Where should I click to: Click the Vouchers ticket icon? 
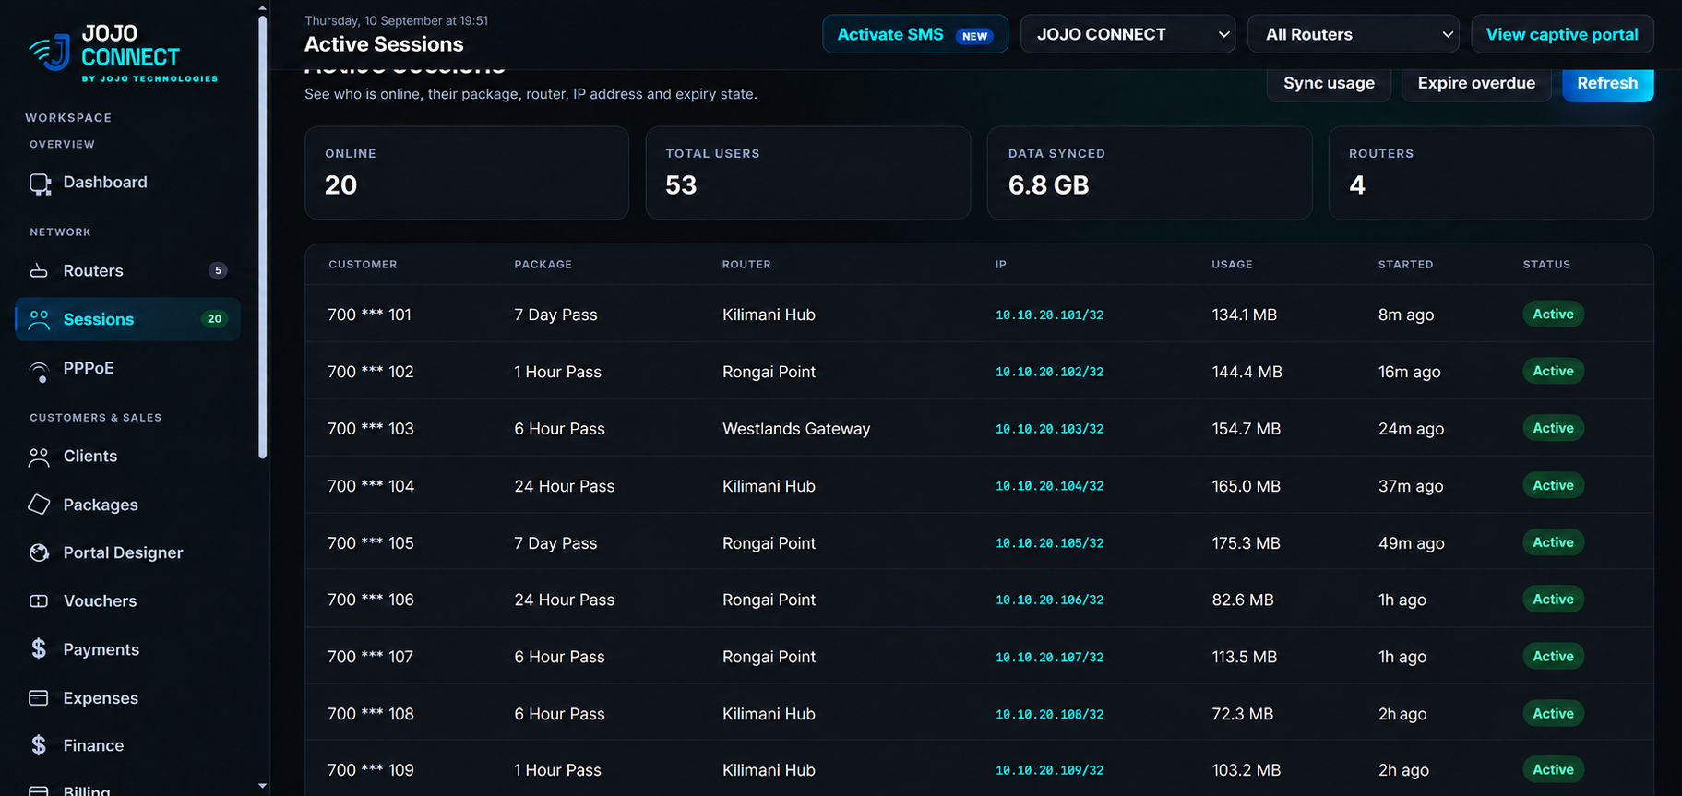click(39, 601)
